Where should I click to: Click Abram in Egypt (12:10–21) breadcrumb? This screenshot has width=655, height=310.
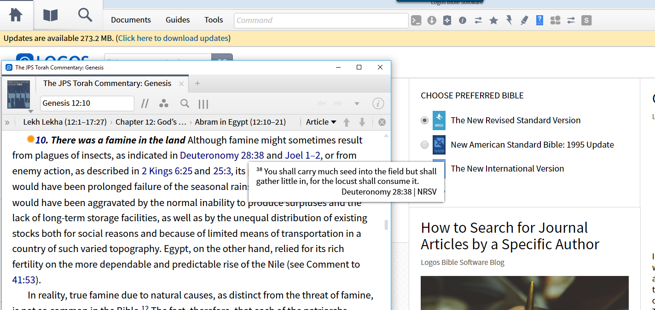(240, 122)
